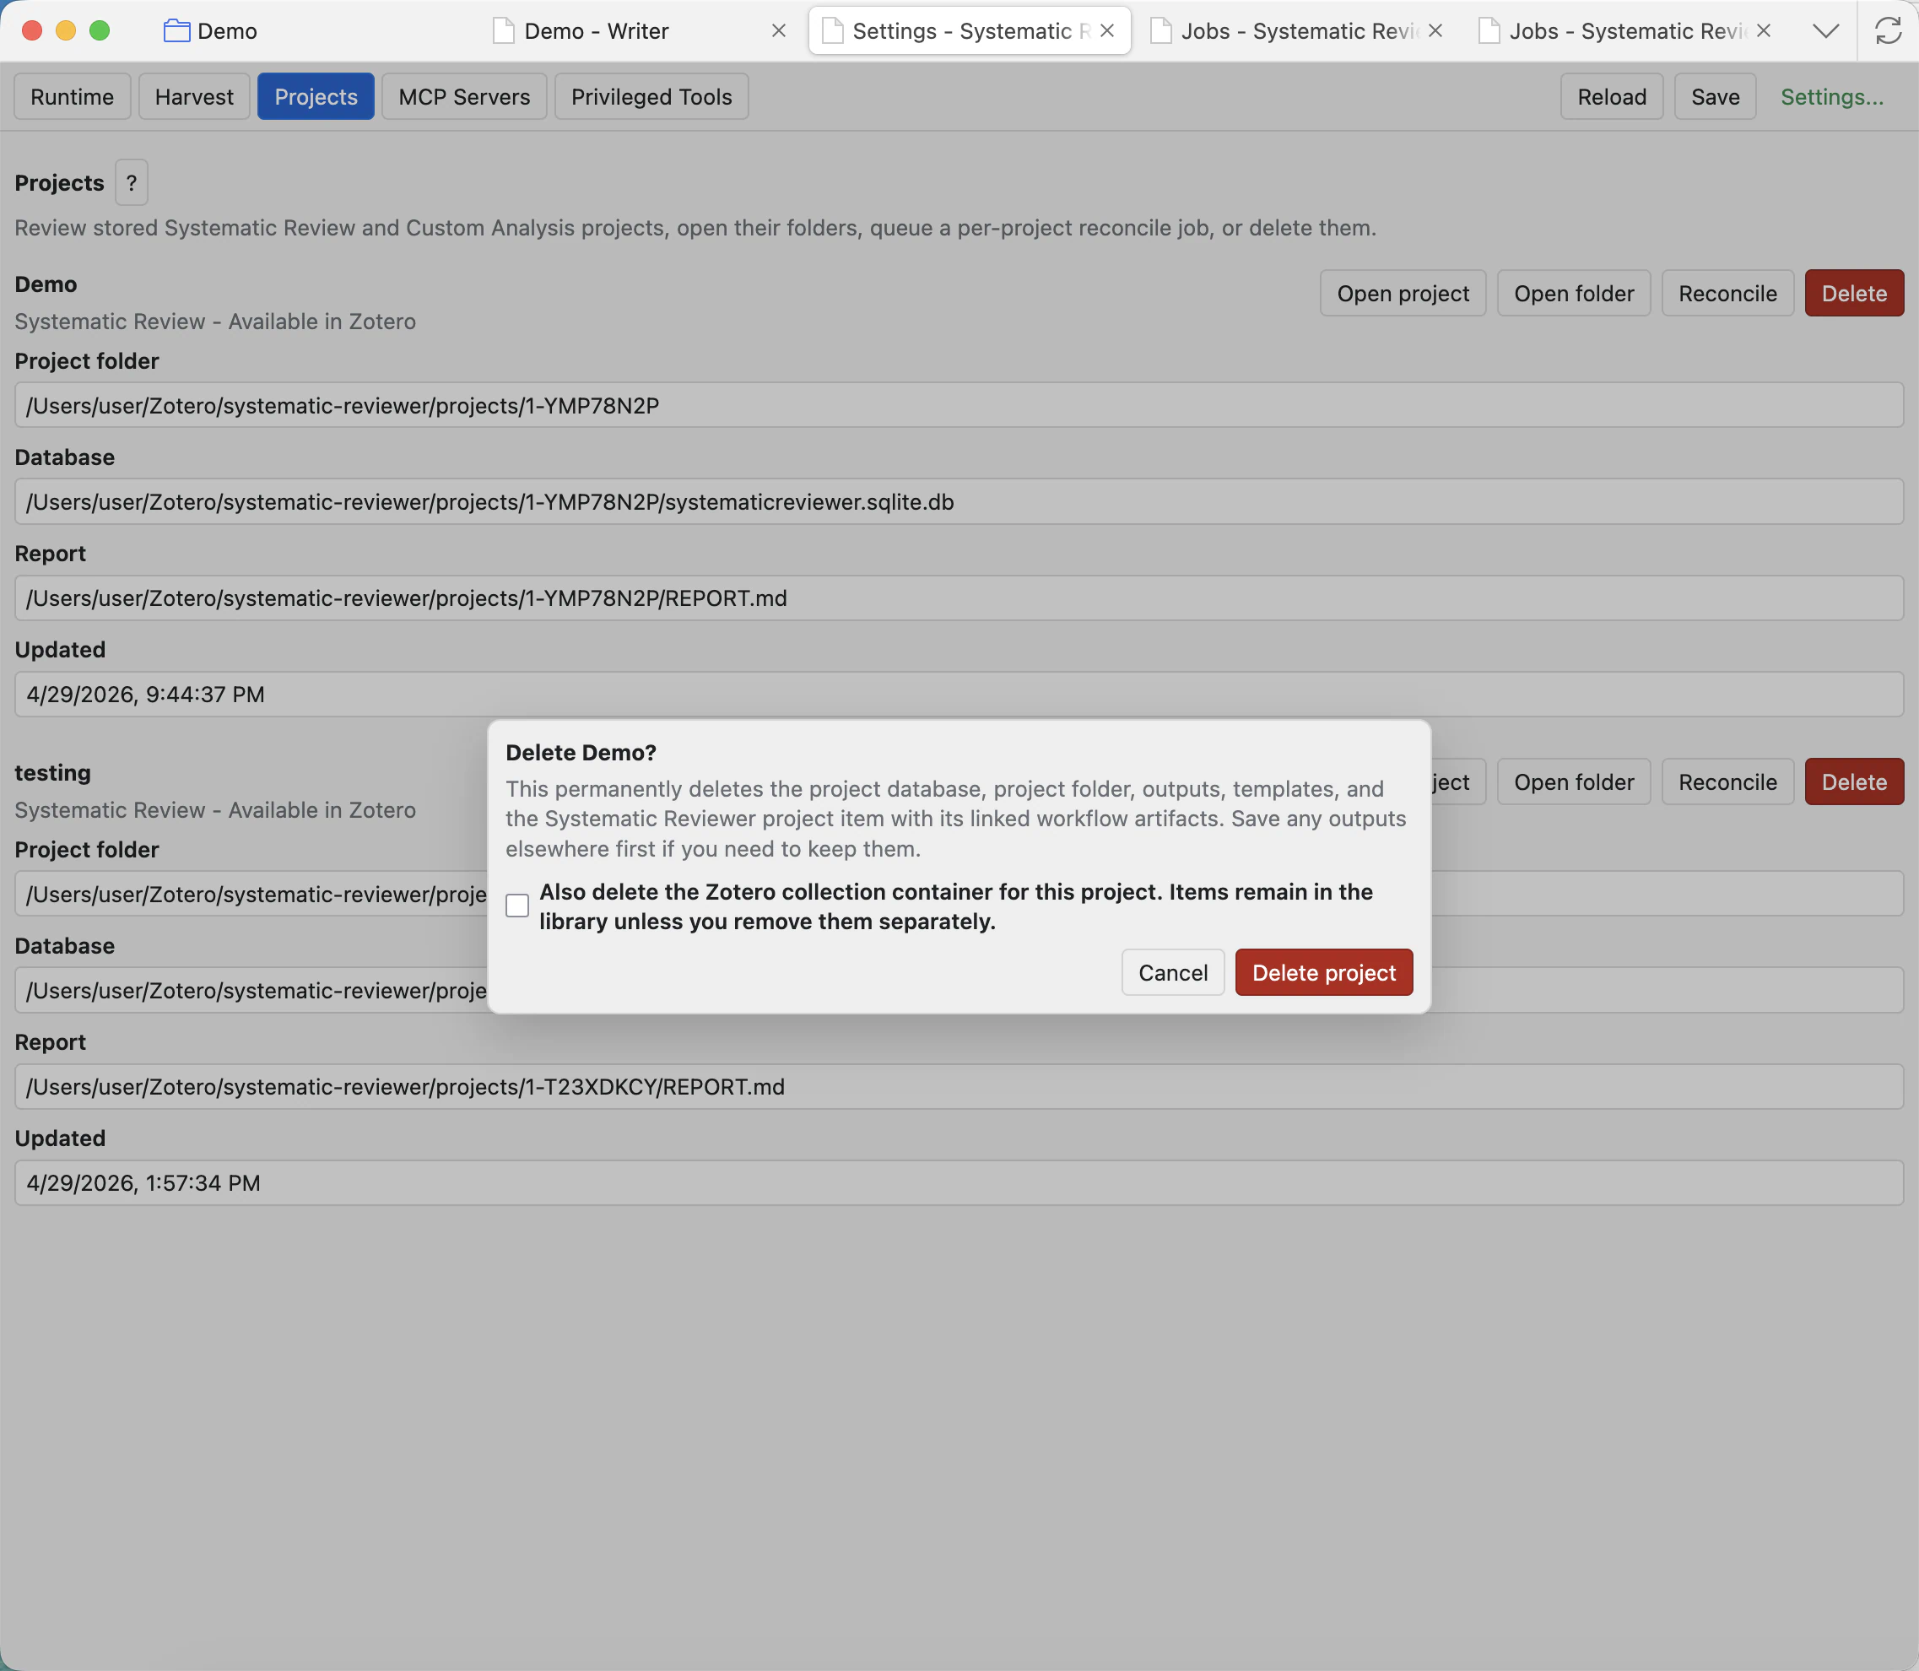Open the green Settings... link
The image size is (1919, 1671).
[x=1831, y=97]
